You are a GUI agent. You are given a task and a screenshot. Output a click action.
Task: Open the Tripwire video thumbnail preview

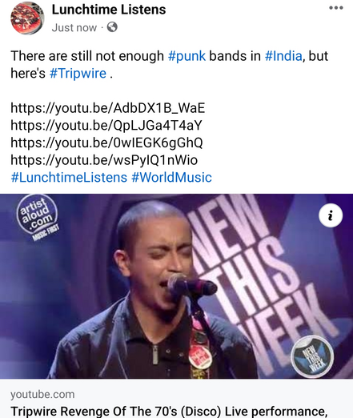(176, 286)
